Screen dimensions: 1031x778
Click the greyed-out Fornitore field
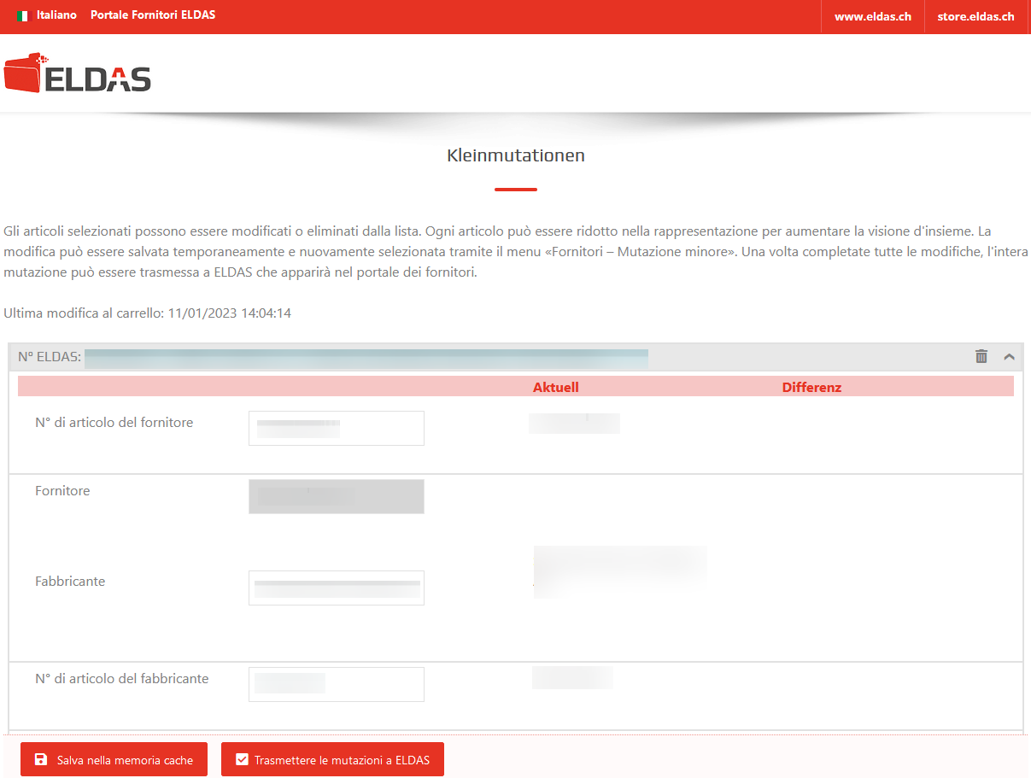tap(336, 496)
